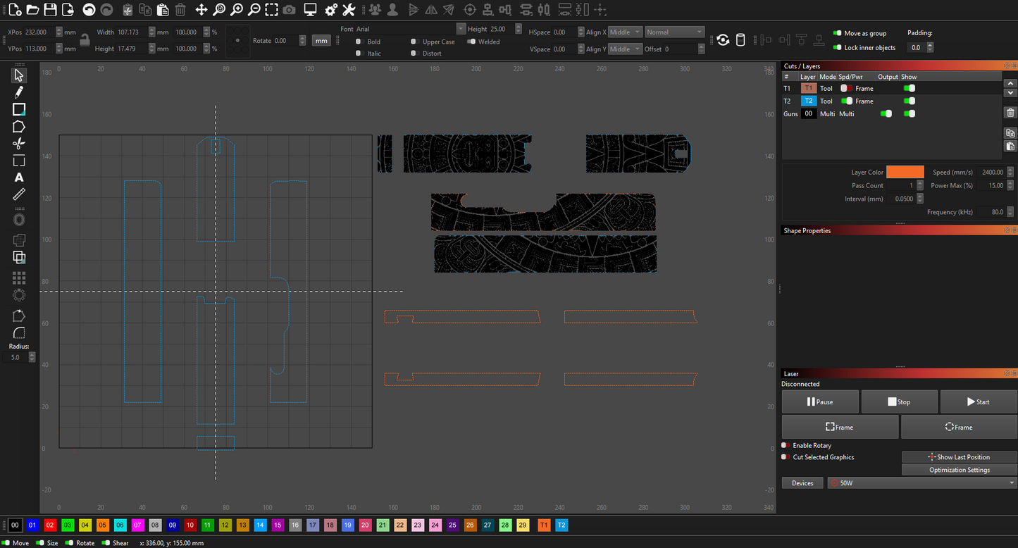Open the Normal text mode dropdown
Viewport: 1018px width, 548px height.
pyautogui.click(x=675, y=32)
